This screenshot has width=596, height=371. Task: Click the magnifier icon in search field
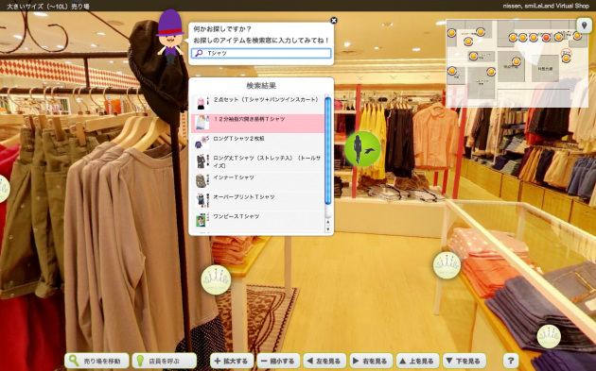[199, 54]
